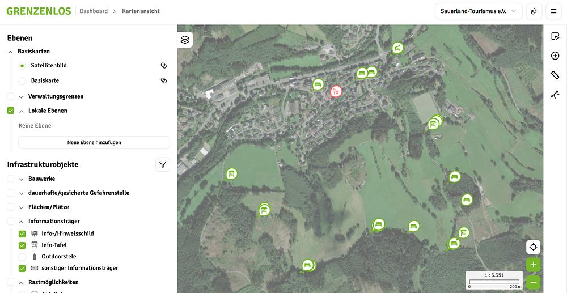Open the map layers switcher icon

click(x=185, y=40)
